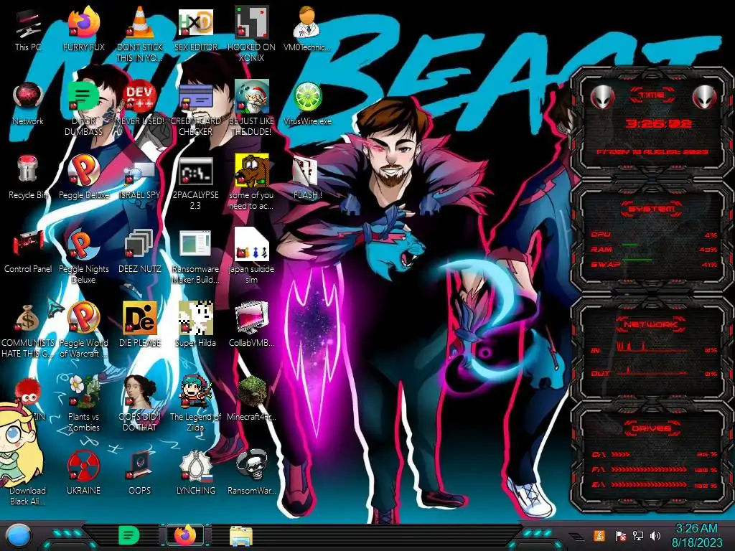Click the SYSTEM header on the widget
The width and height of the screenshot is (735, 551).
click(652, 209)
